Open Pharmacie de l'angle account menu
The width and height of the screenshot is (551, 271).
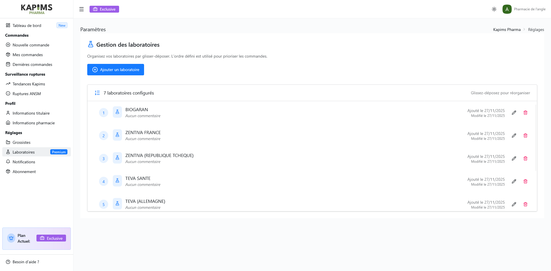click(529, 9)
